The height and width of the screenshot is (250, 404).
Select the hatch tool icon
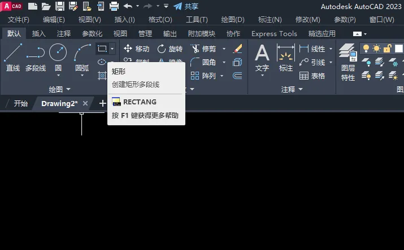click(102, 76)
